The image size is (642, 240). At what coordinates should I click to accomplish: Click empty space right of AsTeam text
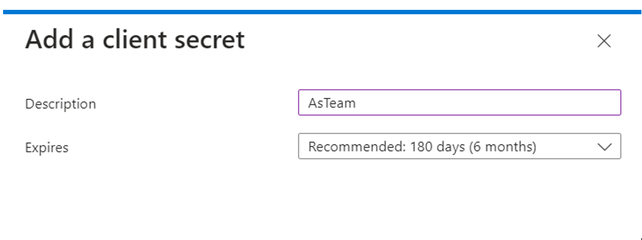(487, 103)
